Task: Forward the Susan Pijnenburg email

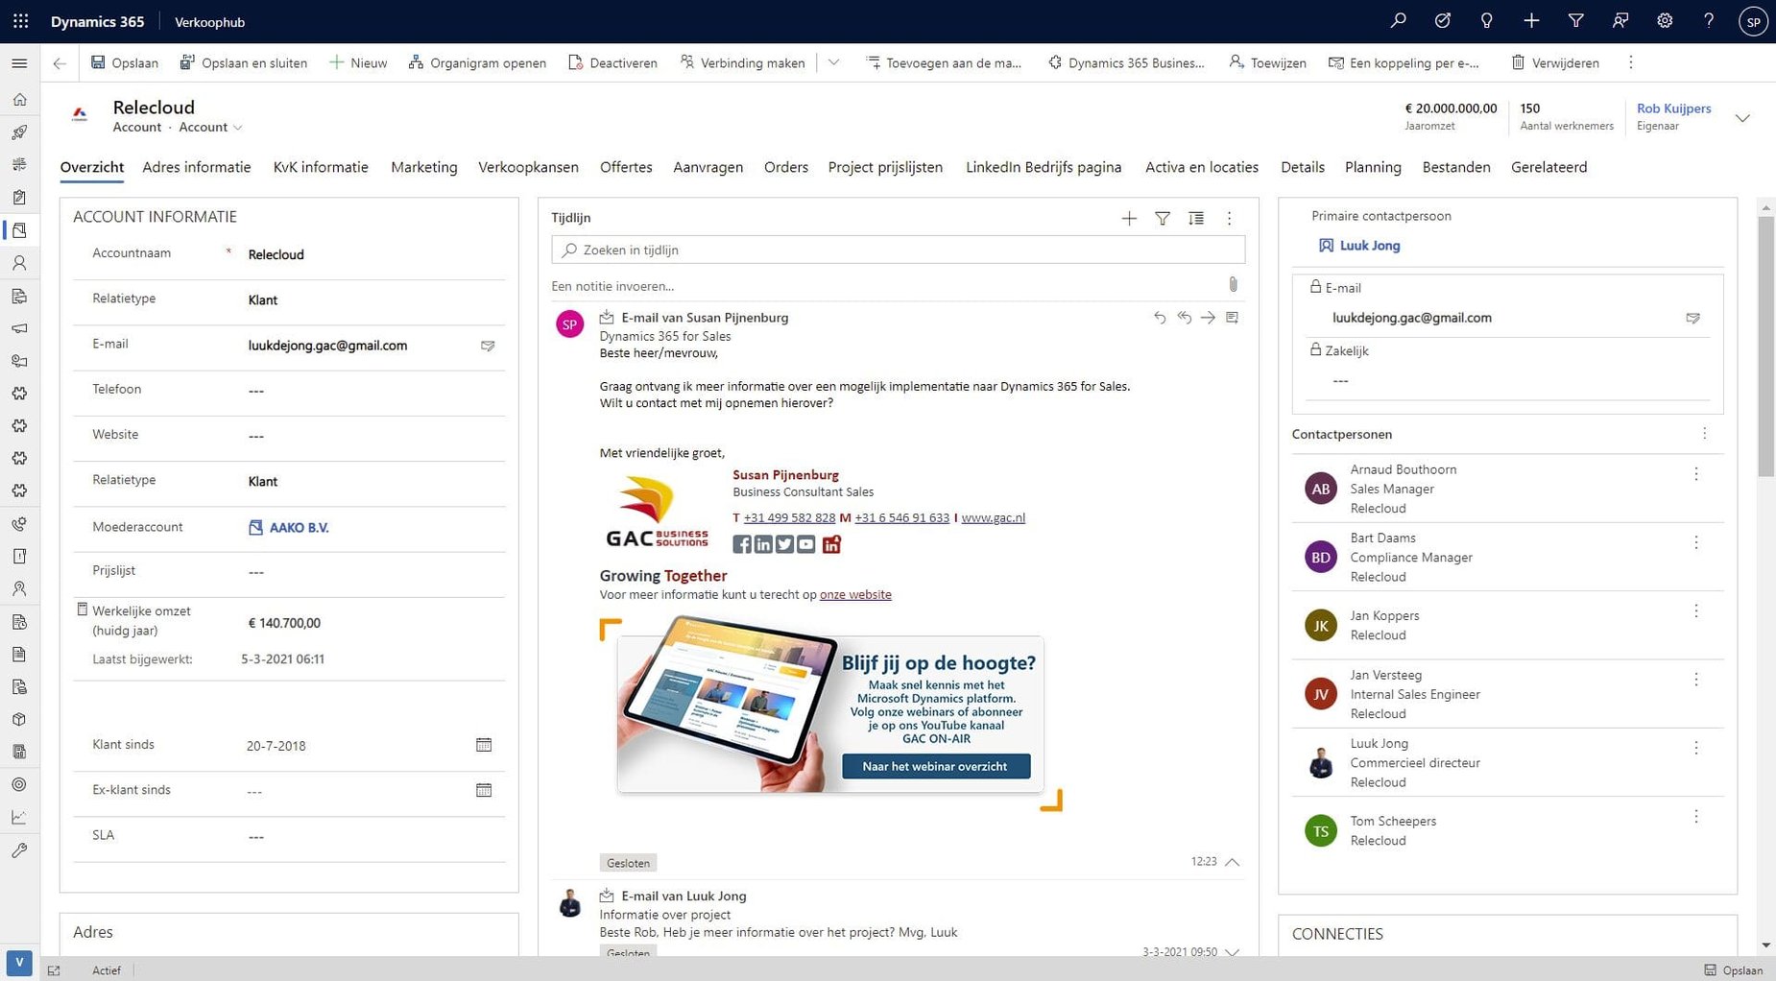Action: point(1208,318)
